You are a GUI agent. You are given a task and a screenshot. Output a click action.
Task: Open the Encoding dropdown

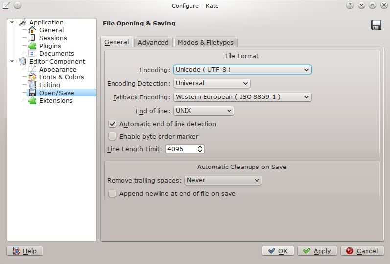(242, 70)
